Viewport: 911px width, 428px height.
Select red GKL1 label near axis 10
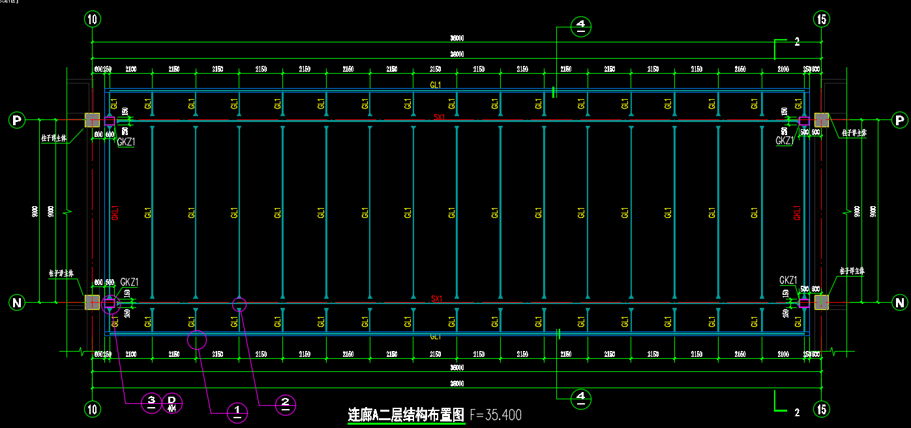pyautogui.click(x=115, y=213)
